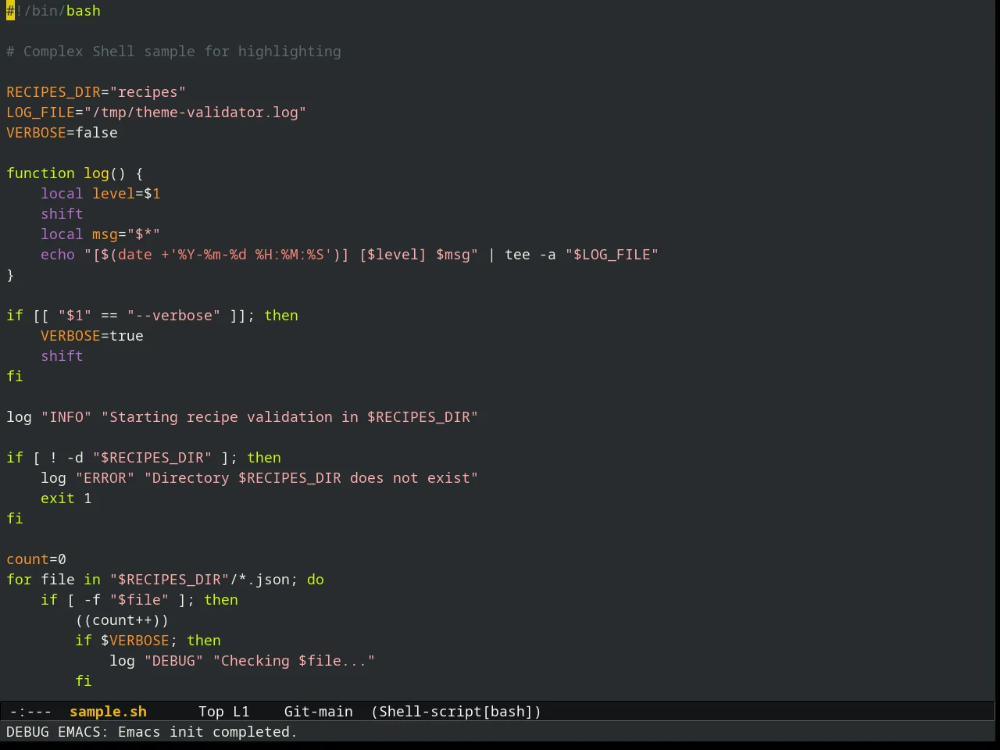Click the count=0 line
This screenshot has height=750, width=1000.
(x=36, y=559)
